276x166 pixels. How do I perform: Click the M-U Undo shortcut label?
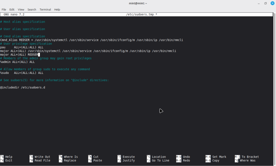tap(183, 157)
